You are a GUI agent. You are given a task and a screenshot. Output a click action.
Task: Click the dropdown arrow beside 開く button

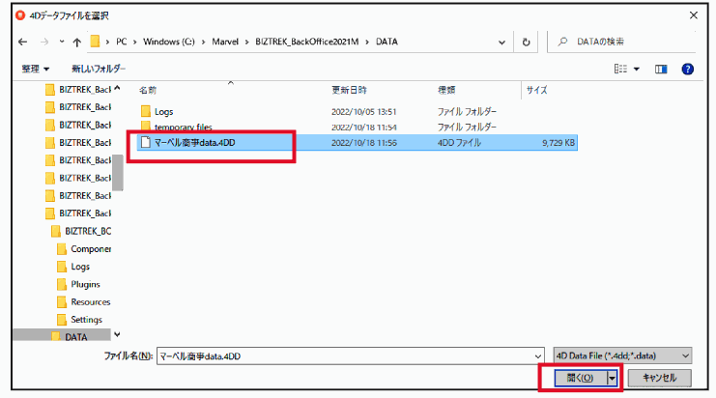coord(614,378)
